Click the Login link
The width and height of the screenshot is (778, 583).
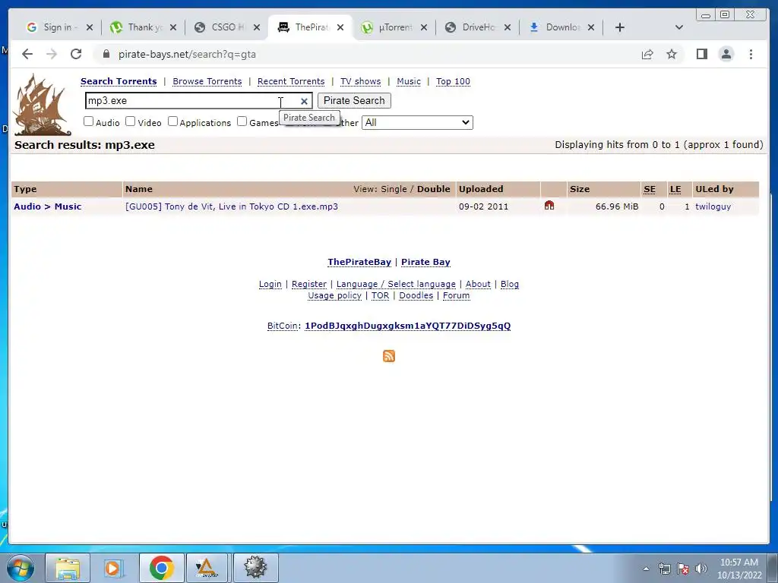tap(270, 284)
